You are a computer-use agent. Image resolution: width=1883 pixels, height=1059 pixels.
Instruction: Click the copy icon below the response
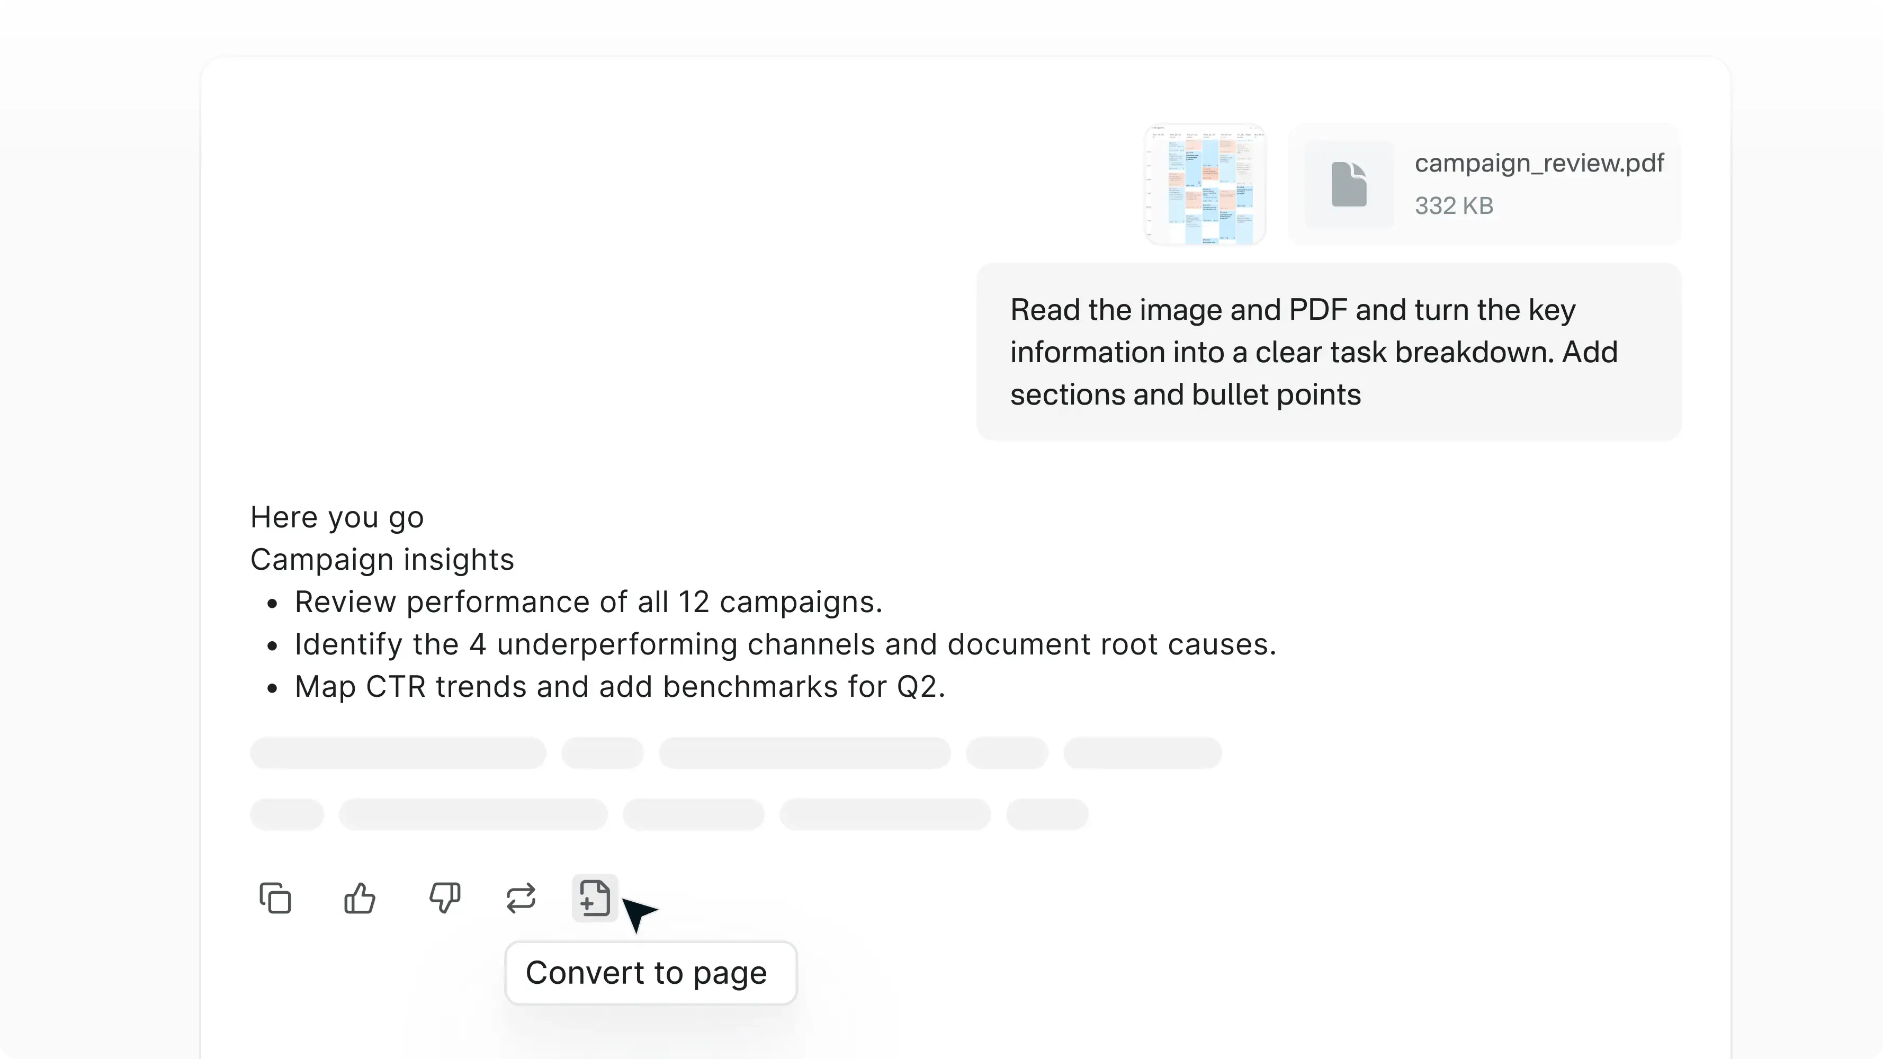(x=275, y=898)
